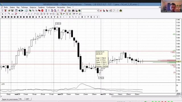The height and width of the screenshot is (102, 182).
Task: Insert the plus-minus symbol marker
Action: coord(79,17)
